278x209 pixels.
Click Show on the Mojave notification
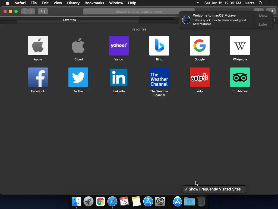pos(263,16)
